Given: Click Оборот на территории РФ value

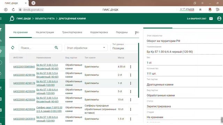Looking at the screenshot, I should (163, 41).
